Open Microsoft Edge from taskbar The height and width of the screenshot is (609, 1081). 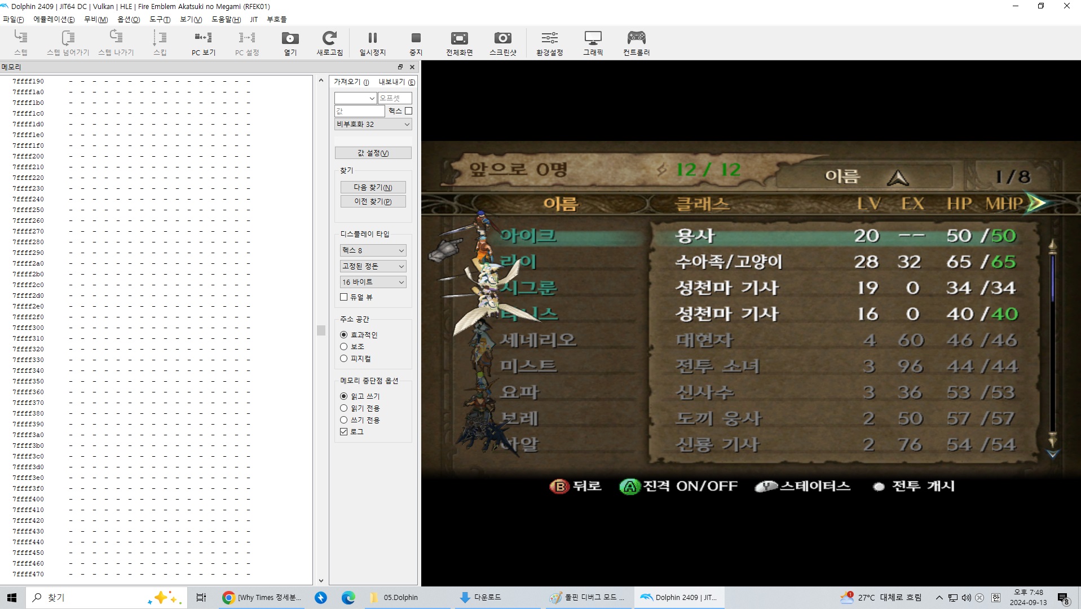(348, 598)
